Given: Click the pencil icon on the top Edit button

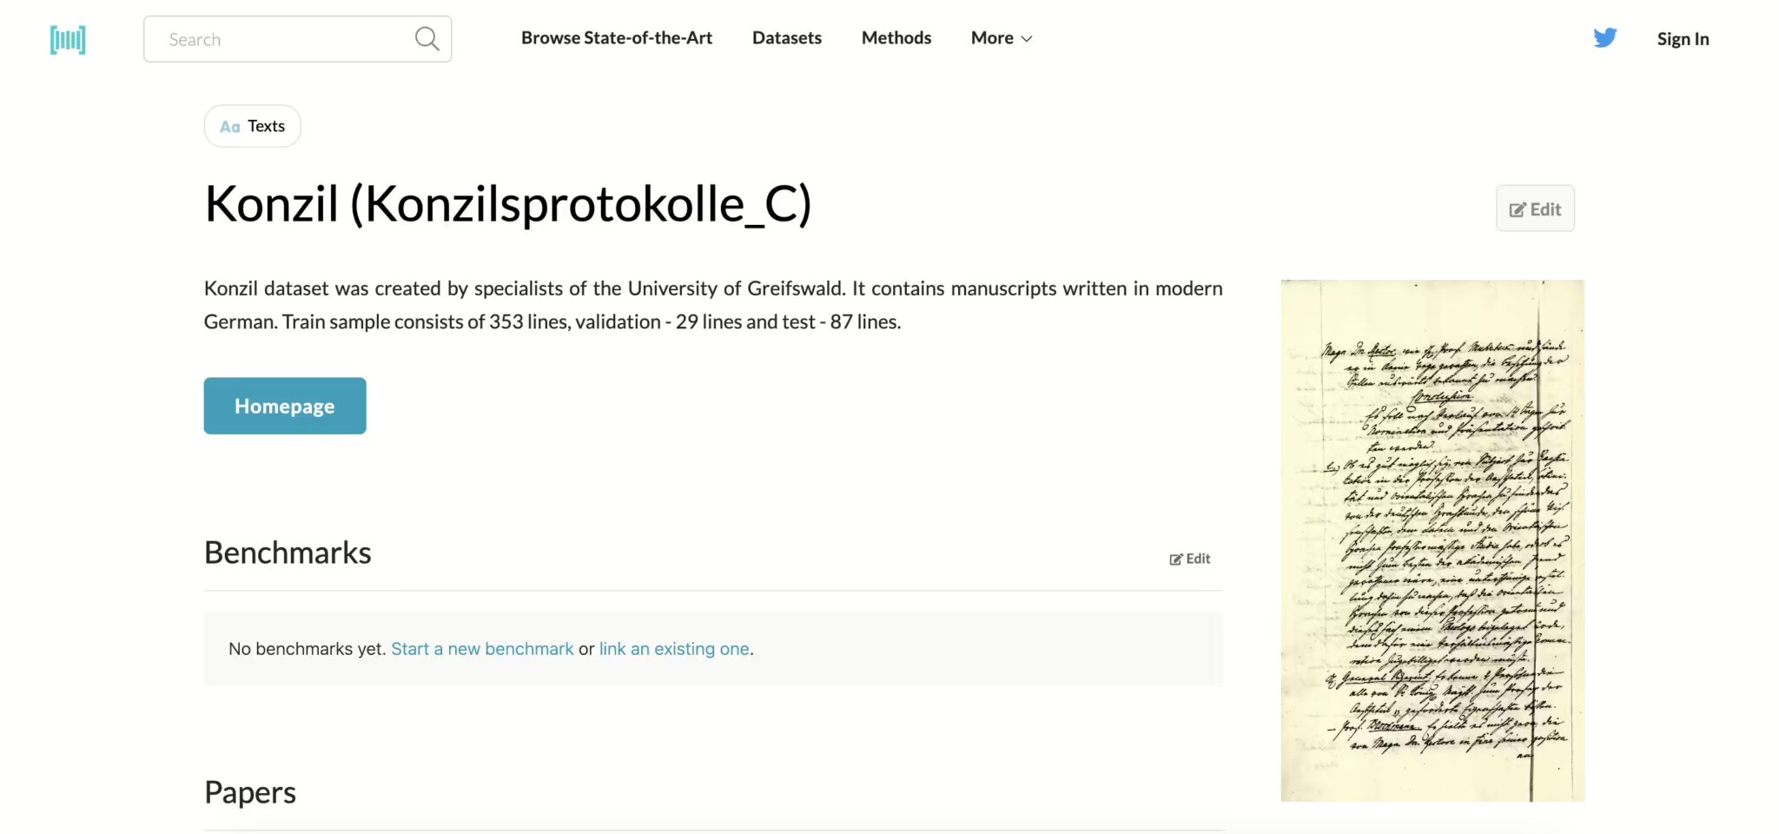Looking at the screenshot, I should (1517, 208).
